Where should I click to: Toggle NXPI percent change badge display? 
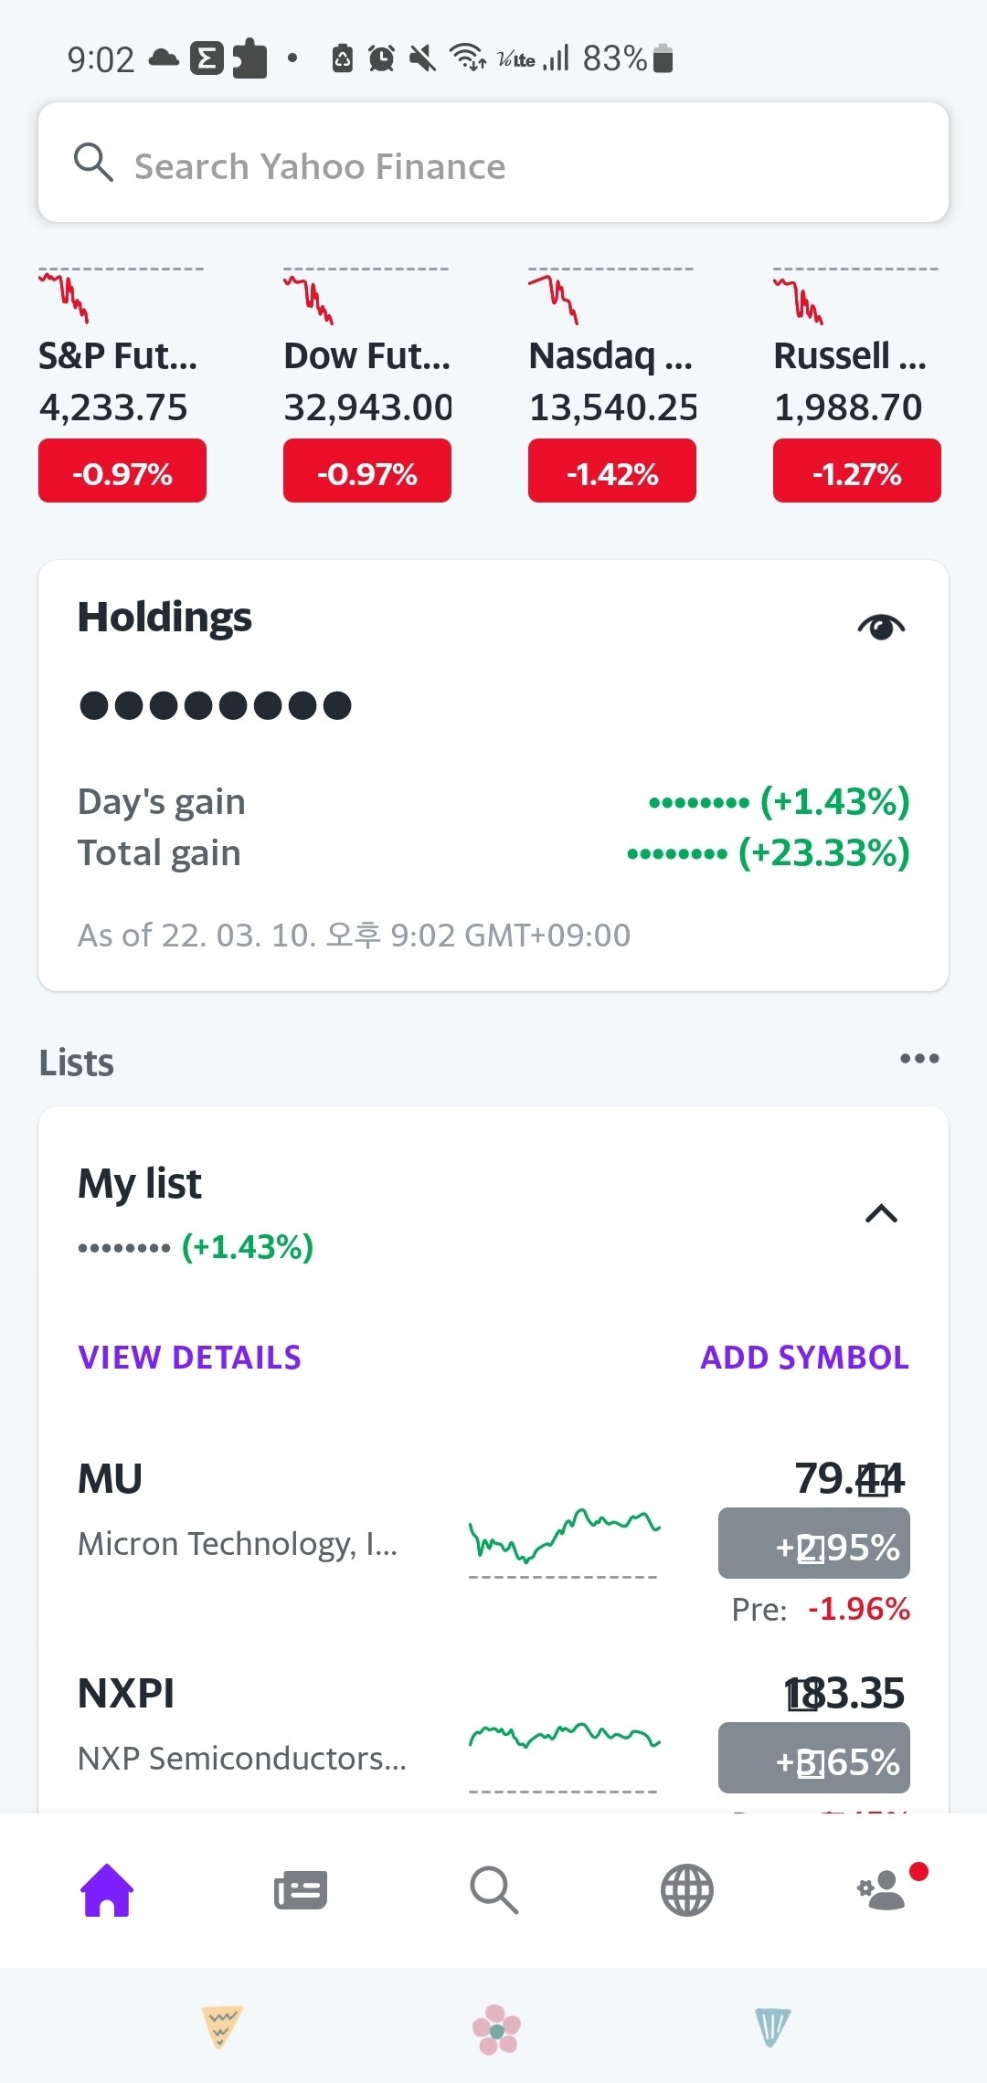pyautogui.click(x=813, y=1758)
